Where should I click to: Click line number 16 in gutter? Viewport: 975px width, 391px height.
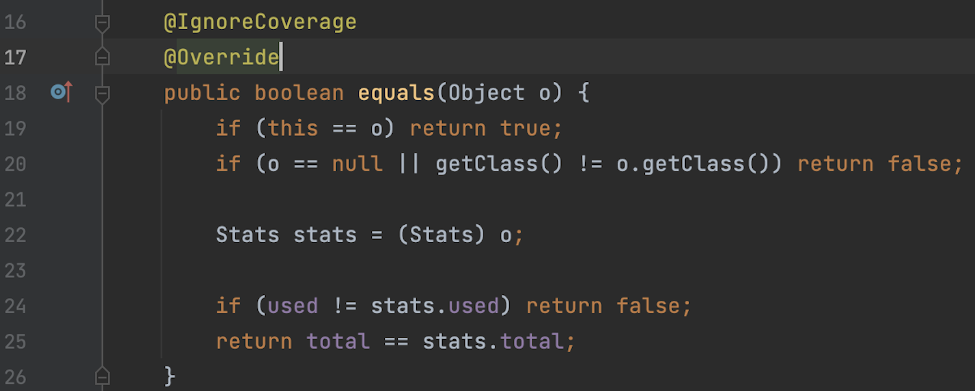click(x=15, y=23)
